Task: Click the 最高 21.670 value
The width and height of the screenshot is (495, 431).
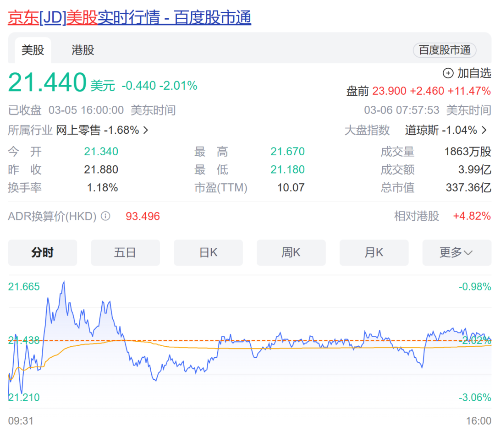Action: pyautogui.click(x=287, y=152)
